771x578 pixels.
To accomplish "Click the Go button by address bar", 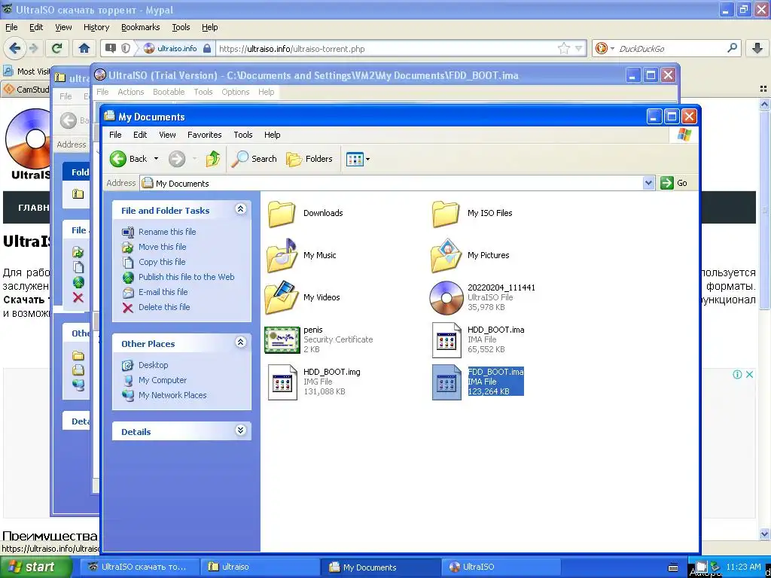I will pyautogui.click(x=674, y=183).
